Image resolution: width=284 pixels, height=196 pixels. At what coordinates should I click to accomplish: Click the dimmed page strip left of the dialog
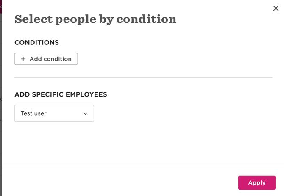[1, 106]
